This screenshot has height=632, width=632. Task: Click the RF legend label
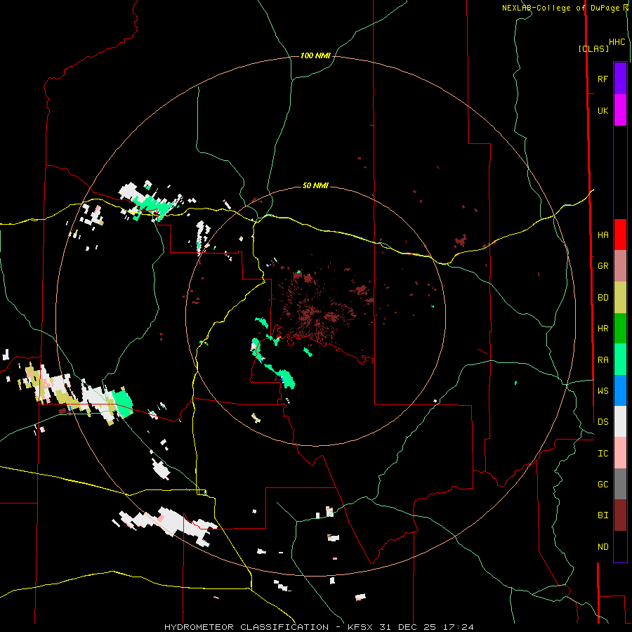[x=603, y=79]
